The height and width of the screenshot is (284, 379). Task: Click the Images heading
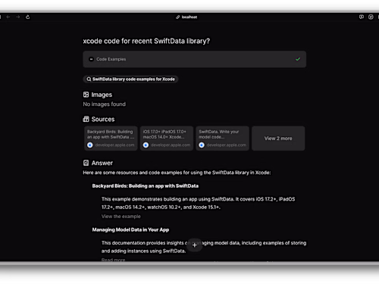coord(102,95)
